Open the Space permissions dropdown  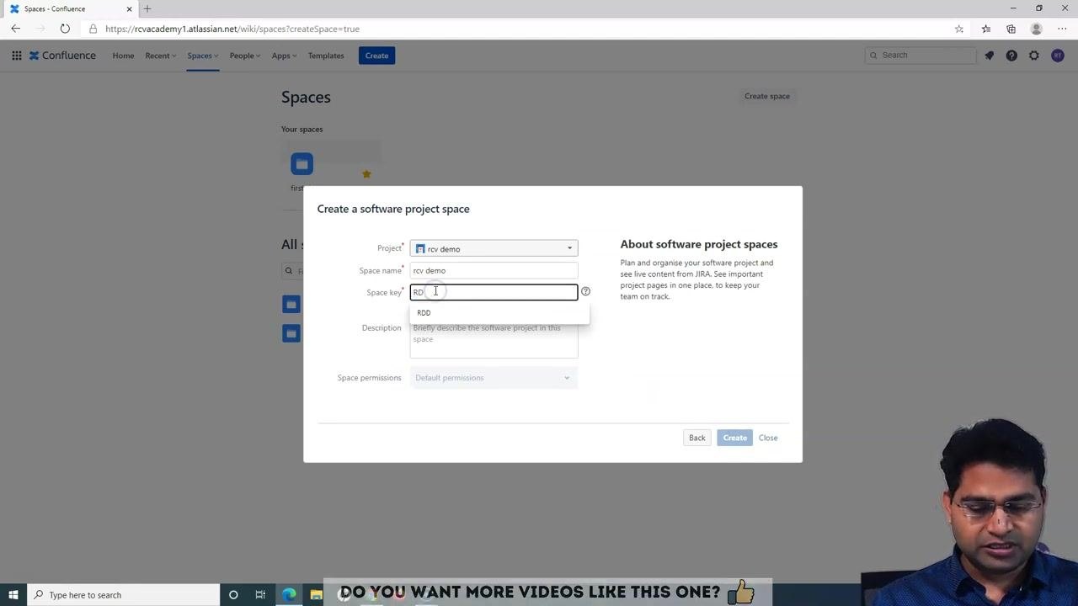click(x=494, y=378)
